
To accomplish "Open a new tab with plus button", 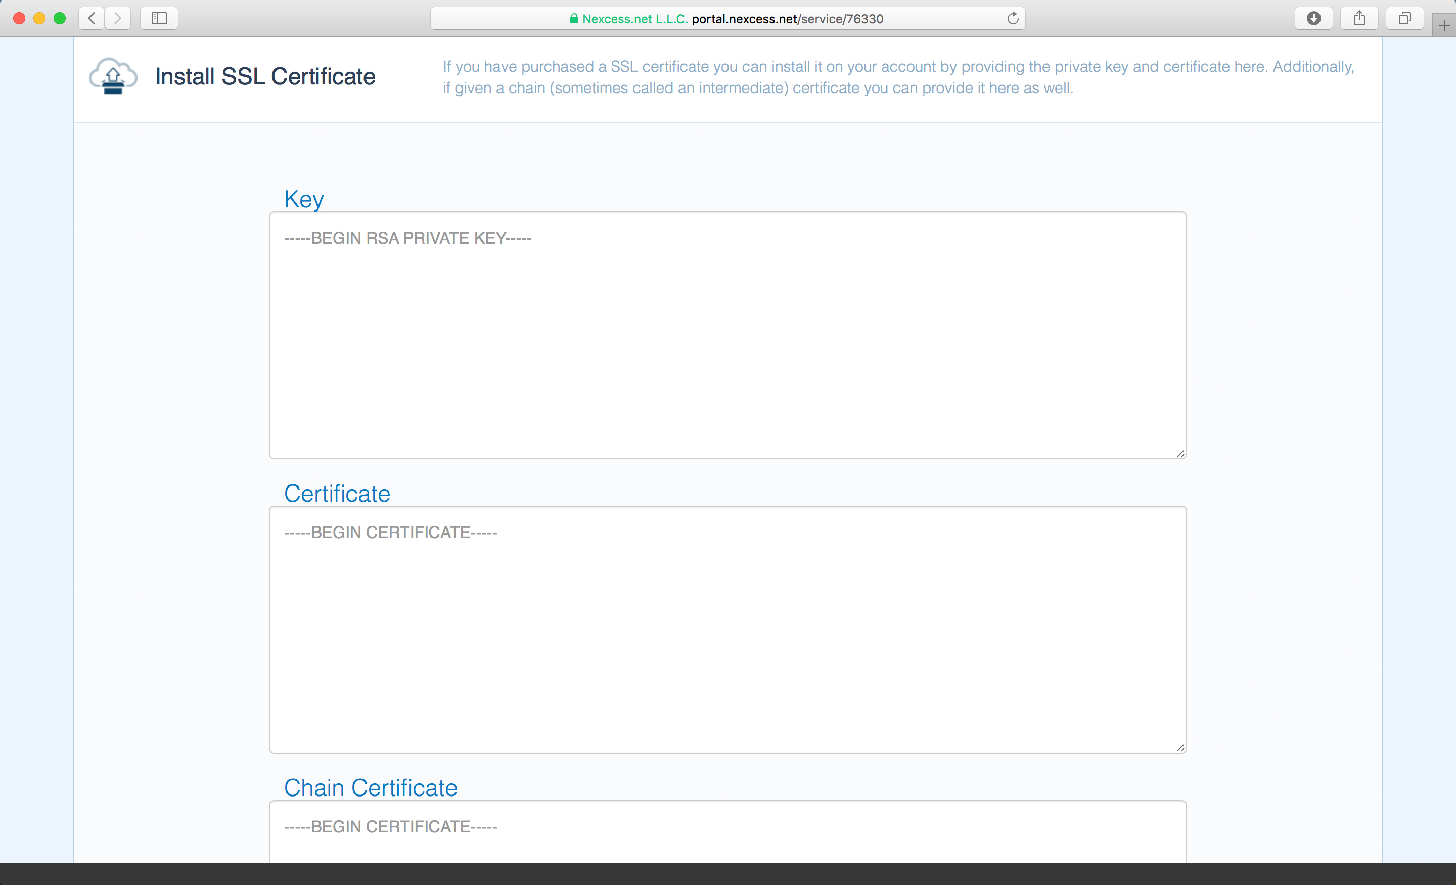I will pos(1443,25).
